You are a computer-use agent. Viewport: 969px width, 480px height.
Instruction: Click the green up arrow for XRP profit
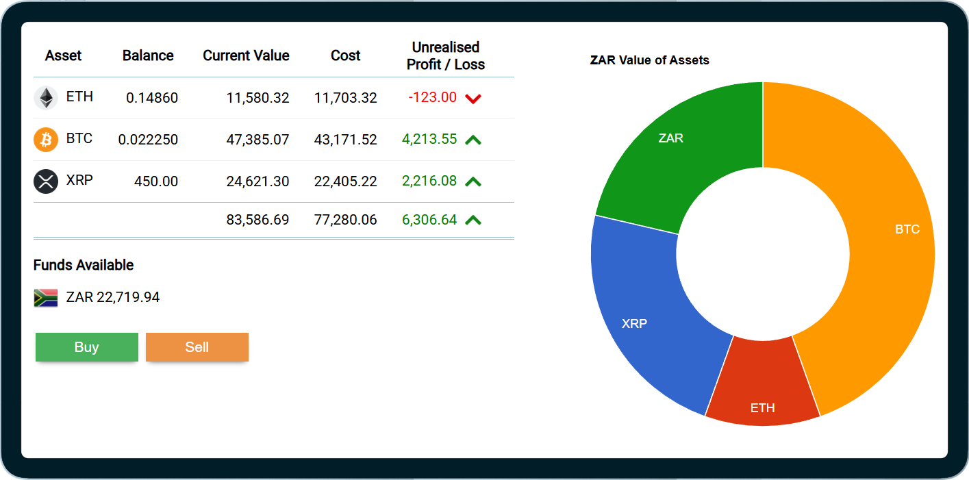coord(473,181)
